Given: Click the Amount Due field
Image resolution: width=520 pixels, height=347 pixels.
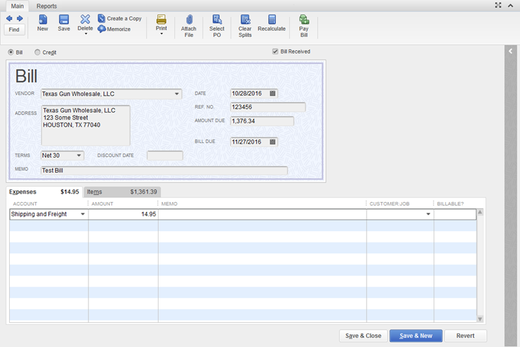Looking at the screenshot, I should pos(262,121).
